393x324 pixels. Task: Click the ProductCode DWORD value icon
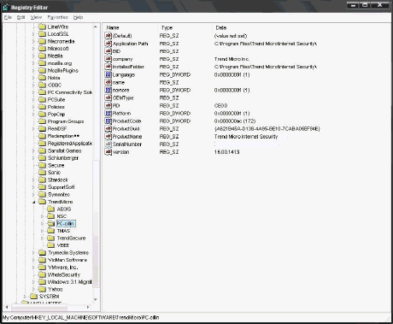coord(108,121)
